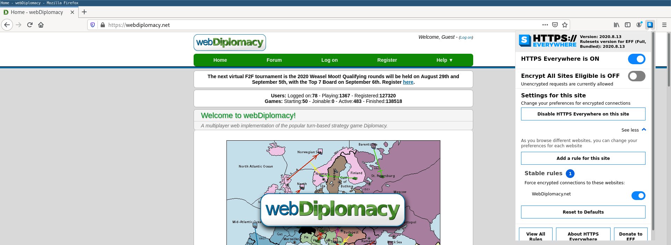This screenshot has width=671, height=245.
Task: Open page actions three-dot menu
Action: 545,25
